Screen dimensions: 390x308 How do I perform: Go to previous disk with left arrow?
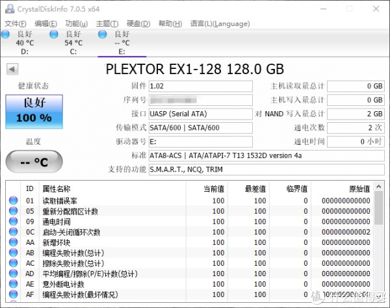pyautogui.click(x=12, y=69)
